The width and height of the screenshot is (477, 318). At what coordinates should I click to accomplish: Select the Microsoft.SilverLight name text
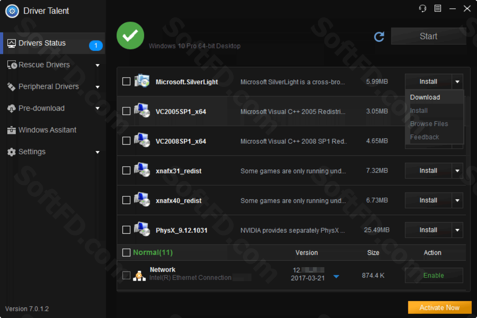click(187, 82)
